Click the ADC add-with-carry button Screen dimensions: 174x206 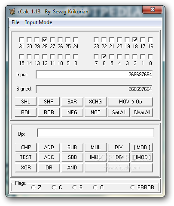49,157
